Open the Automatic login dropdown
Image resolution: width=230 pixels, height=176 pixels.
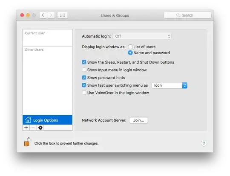[142, 36]
